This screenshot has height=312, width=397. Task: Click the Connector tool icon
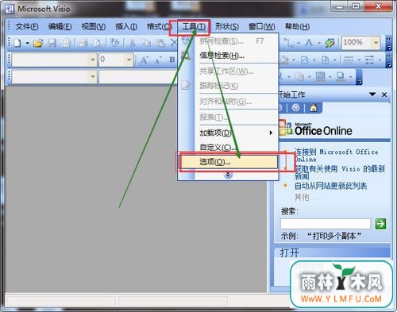[x=288, y=43]
